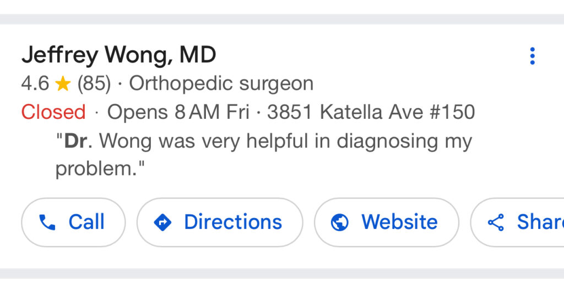The width and height of the screenshot is (564, 284).
Task: Open the review snippet about Dr. Wong
Action: point(263,142)
